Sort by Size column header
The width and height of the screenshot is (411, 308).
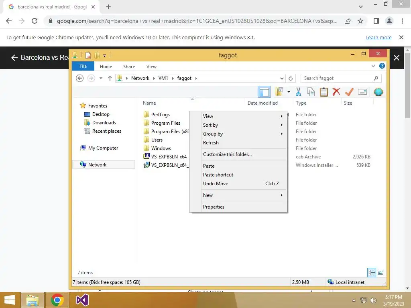348,103
